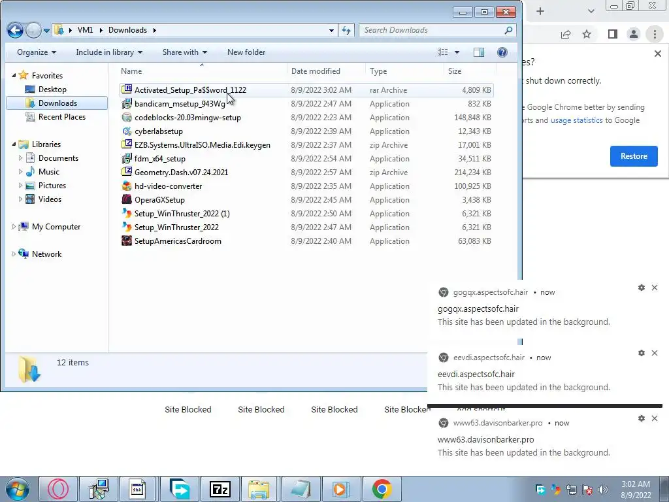Open the view options dropdown arrow
The height and width of the screenshot is (502, 669).
point(457,52)
